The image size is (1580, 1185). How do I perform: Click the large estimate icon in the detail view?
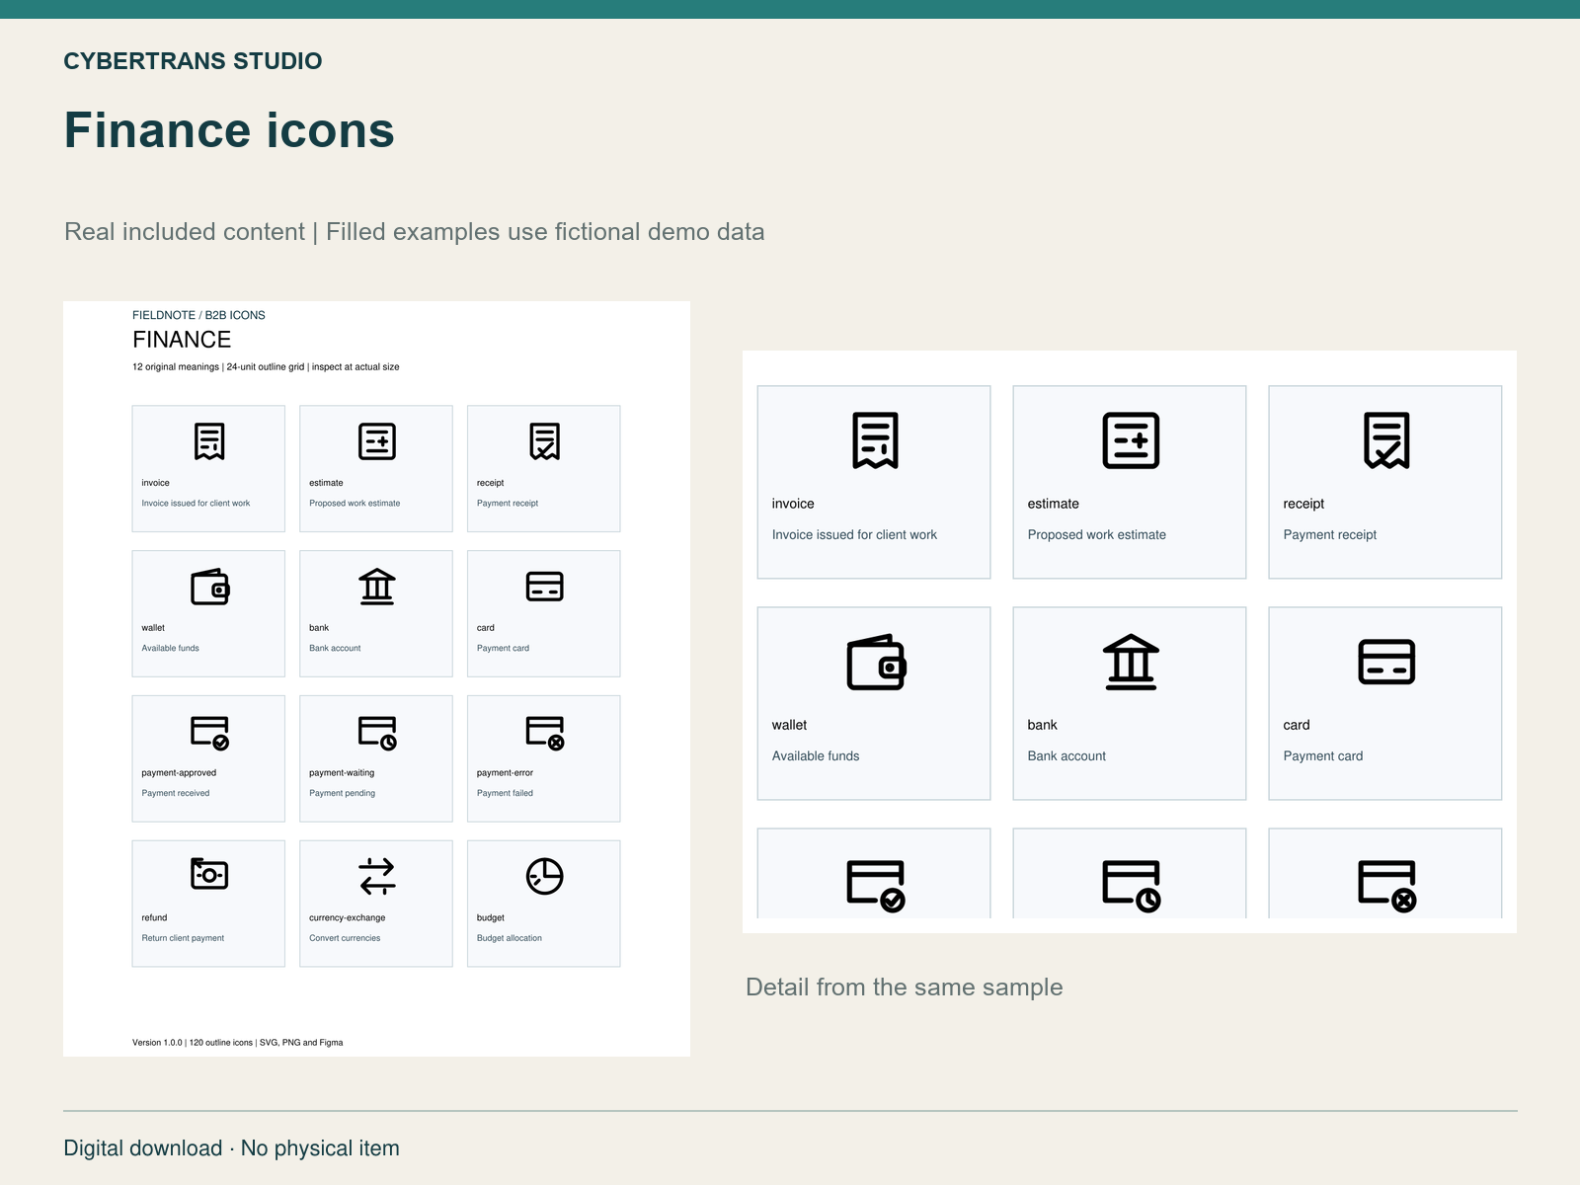[x=1131, y=440]
